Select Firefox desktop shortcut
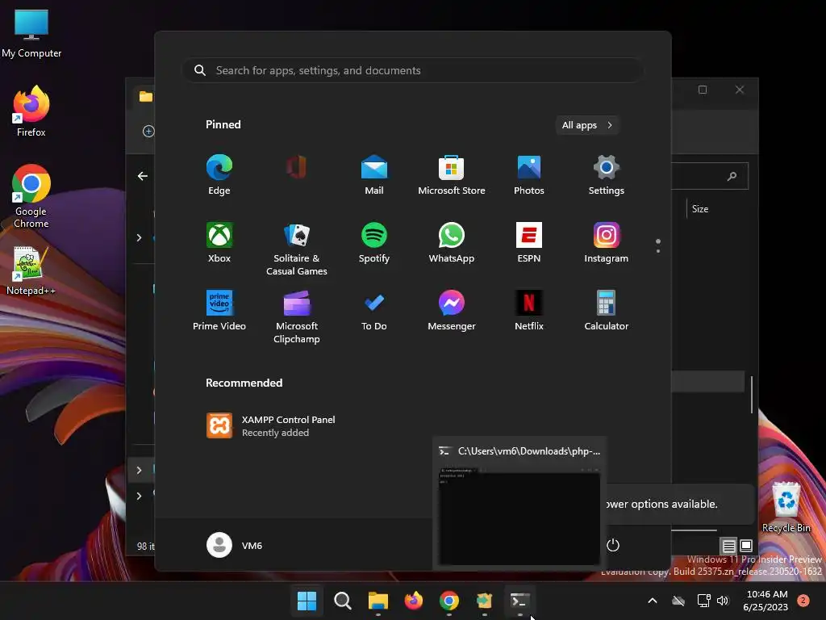826x620 pixels. pyautogui.click(x=31, y=111)
